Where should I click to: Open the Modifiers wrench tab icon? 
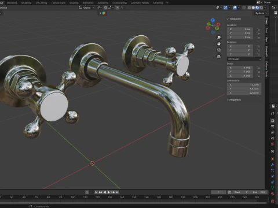click(x=273, y=165)
